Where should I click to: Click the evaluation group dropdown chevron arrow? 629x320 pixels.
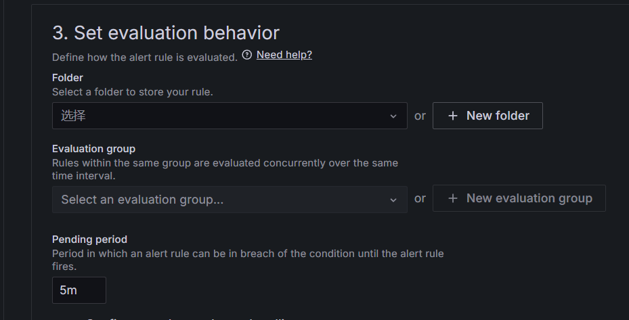click(393, 200)
